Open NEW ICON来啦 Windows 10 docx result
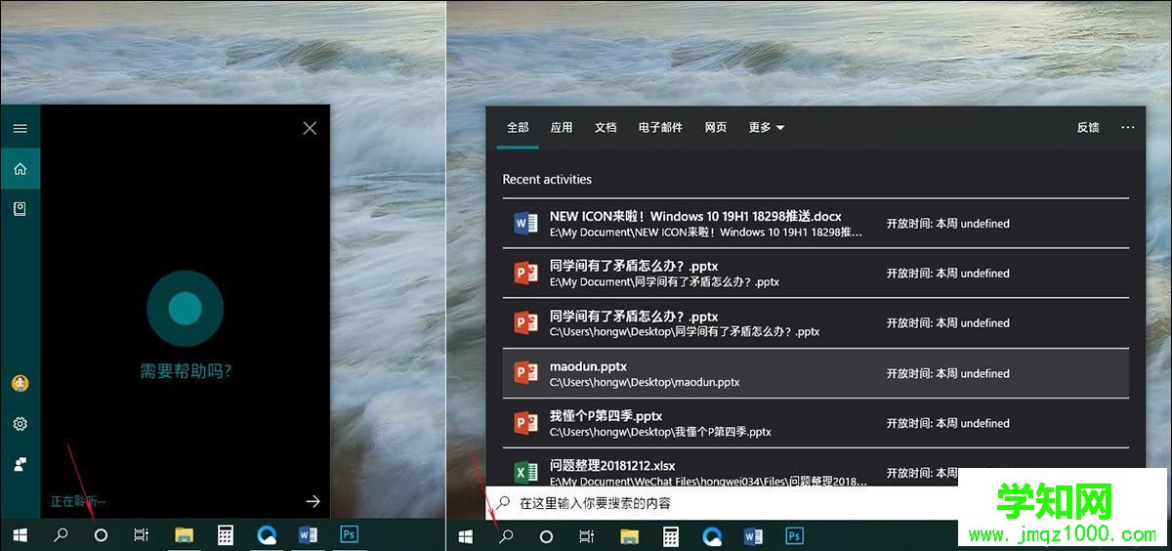The height and width of the screenshot is (551, 1172). (816, 224)
